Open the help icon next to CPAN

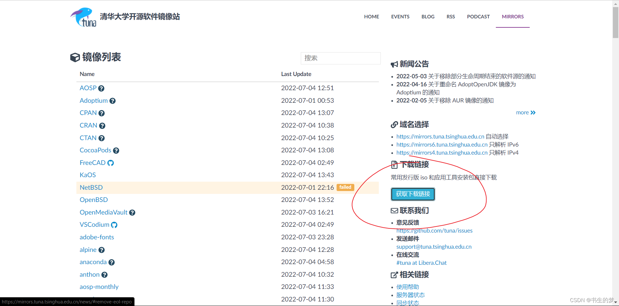tap(102, 113)
